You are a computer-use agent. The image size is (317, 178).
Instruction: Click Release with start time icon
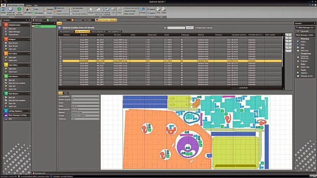point(99,11)
